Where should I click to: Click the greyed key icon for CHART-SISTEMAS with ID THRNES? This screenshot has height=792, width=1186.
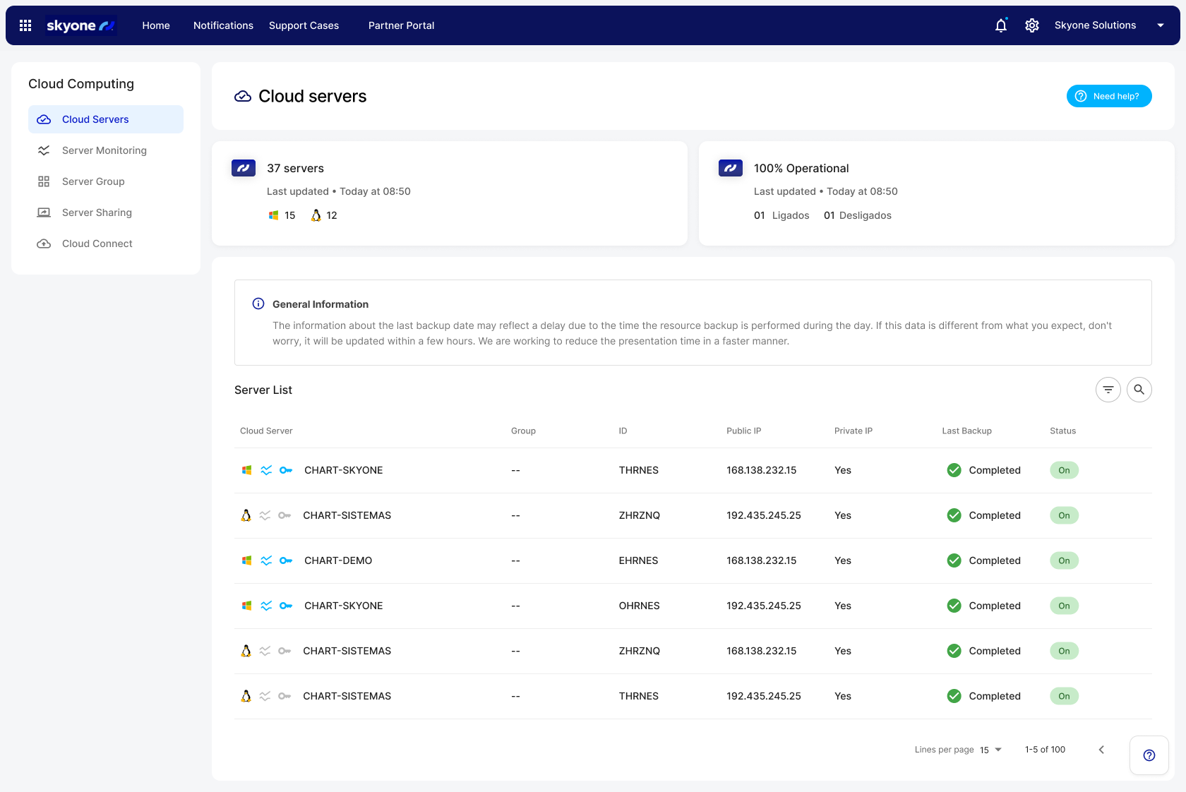284,696
